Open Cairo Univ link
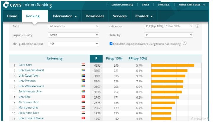Screen dimensions: 213x123 25,65
